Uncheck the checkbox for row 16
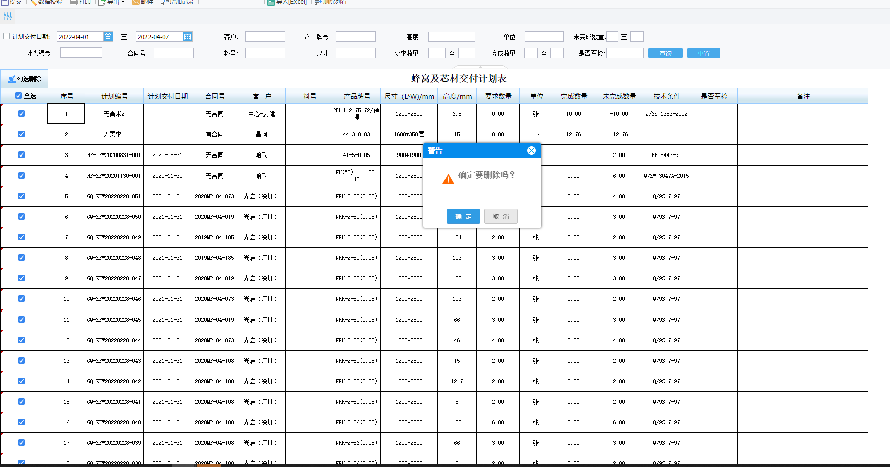The height and width of the screenshot is (467, 890). pyautogui.click(x=21, y=422)
